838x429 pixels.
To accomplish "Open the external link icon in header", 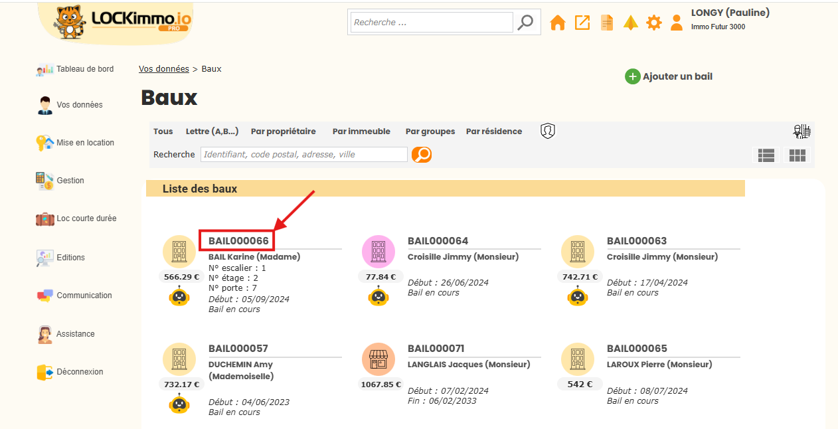I will (582, 23).
